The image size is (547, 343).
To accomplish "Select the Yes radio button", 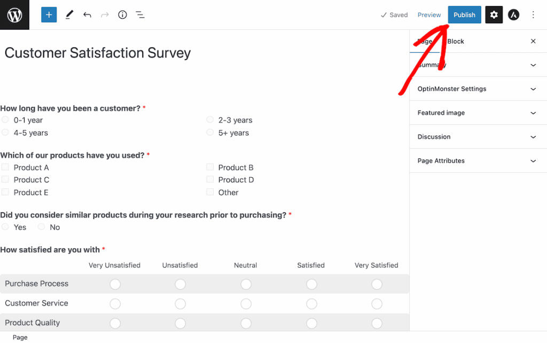I will coord(5,227).
